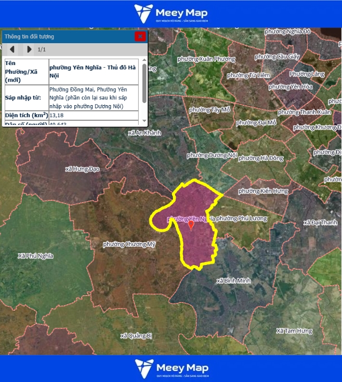Click the scroll down arrow in info table
The height and width of the screenshot is (382, 342).
pyautogui.click(x=144, y=121)
